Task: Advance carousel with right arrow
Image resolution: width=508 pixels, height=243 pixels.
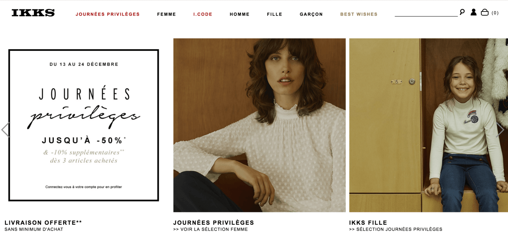Action: coord(500,130)
